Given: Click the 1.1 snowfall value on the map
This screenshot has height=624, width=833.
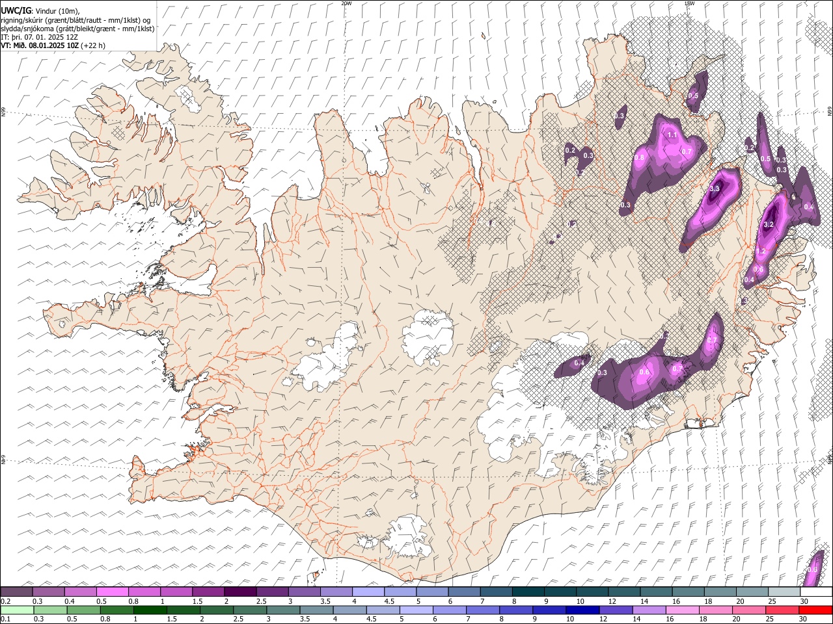Looking at the screenshot, I should click(673, 135).
